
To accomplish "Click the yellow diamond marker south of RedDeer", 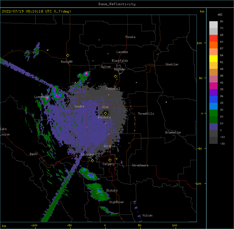I will click(116, 76).
